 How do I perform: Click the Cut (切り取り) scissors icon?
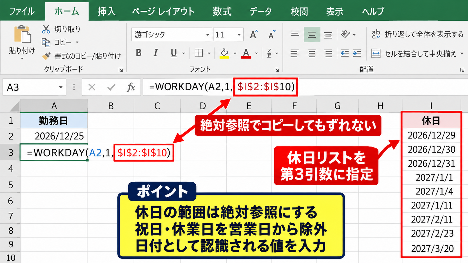[x=46, y=29]
